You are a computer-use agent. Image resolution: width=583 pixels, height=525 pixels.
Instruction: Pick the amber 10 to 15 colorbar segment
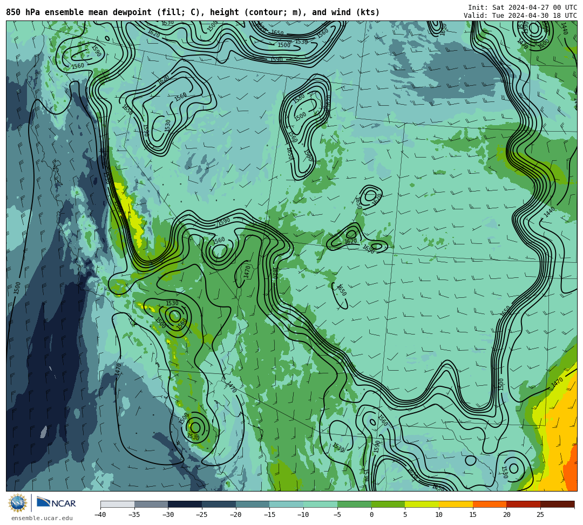456,504
